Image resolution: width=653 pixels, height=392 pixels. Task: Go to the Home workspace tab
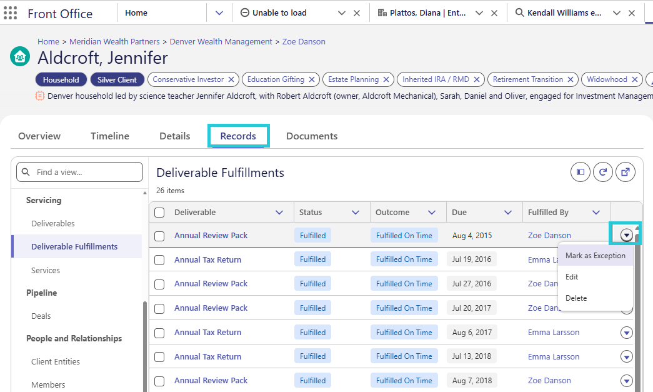136,13
